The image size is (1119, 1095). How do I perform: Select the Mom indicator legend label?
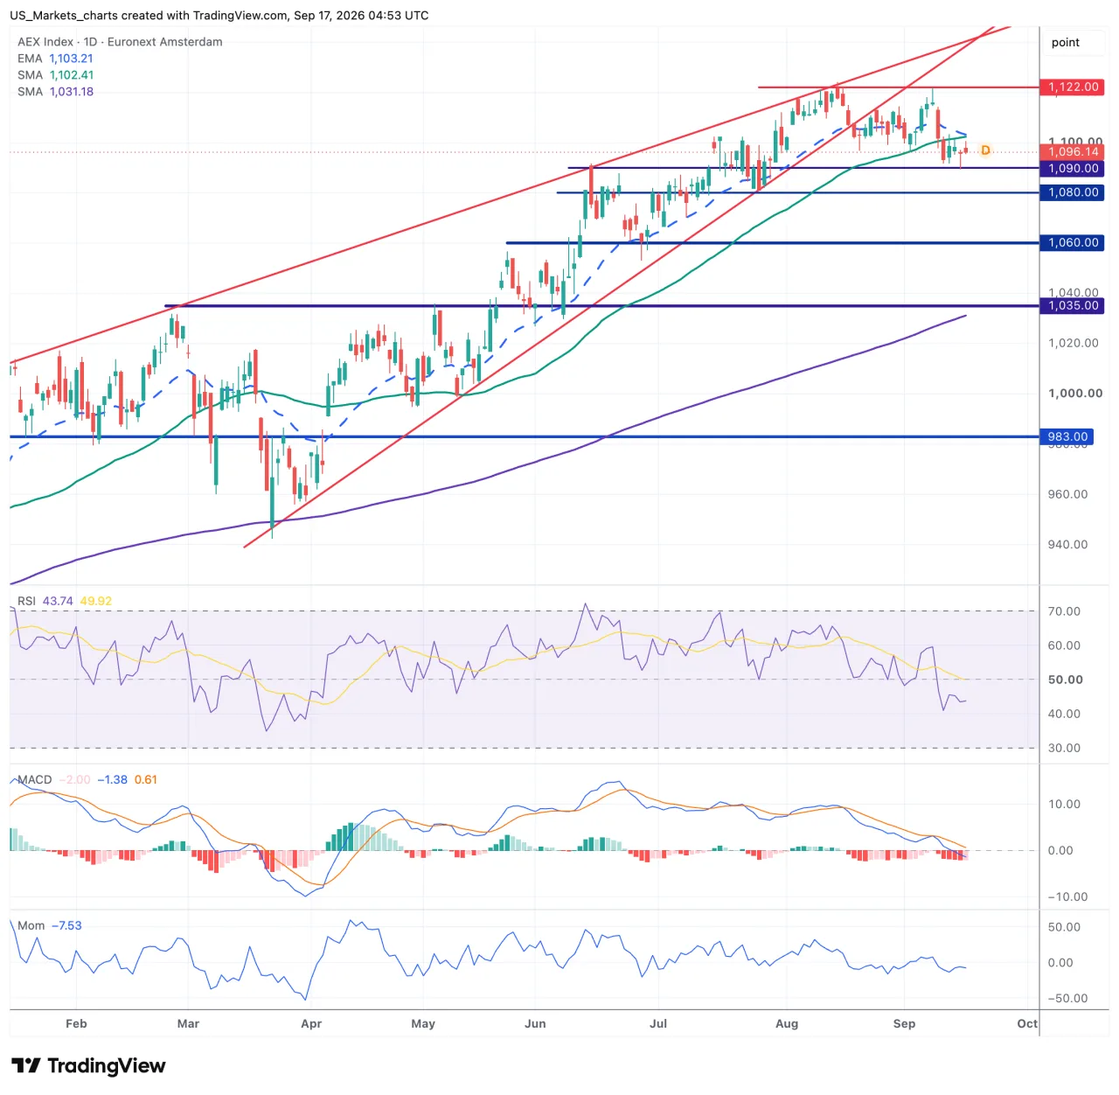click(31, 925)
